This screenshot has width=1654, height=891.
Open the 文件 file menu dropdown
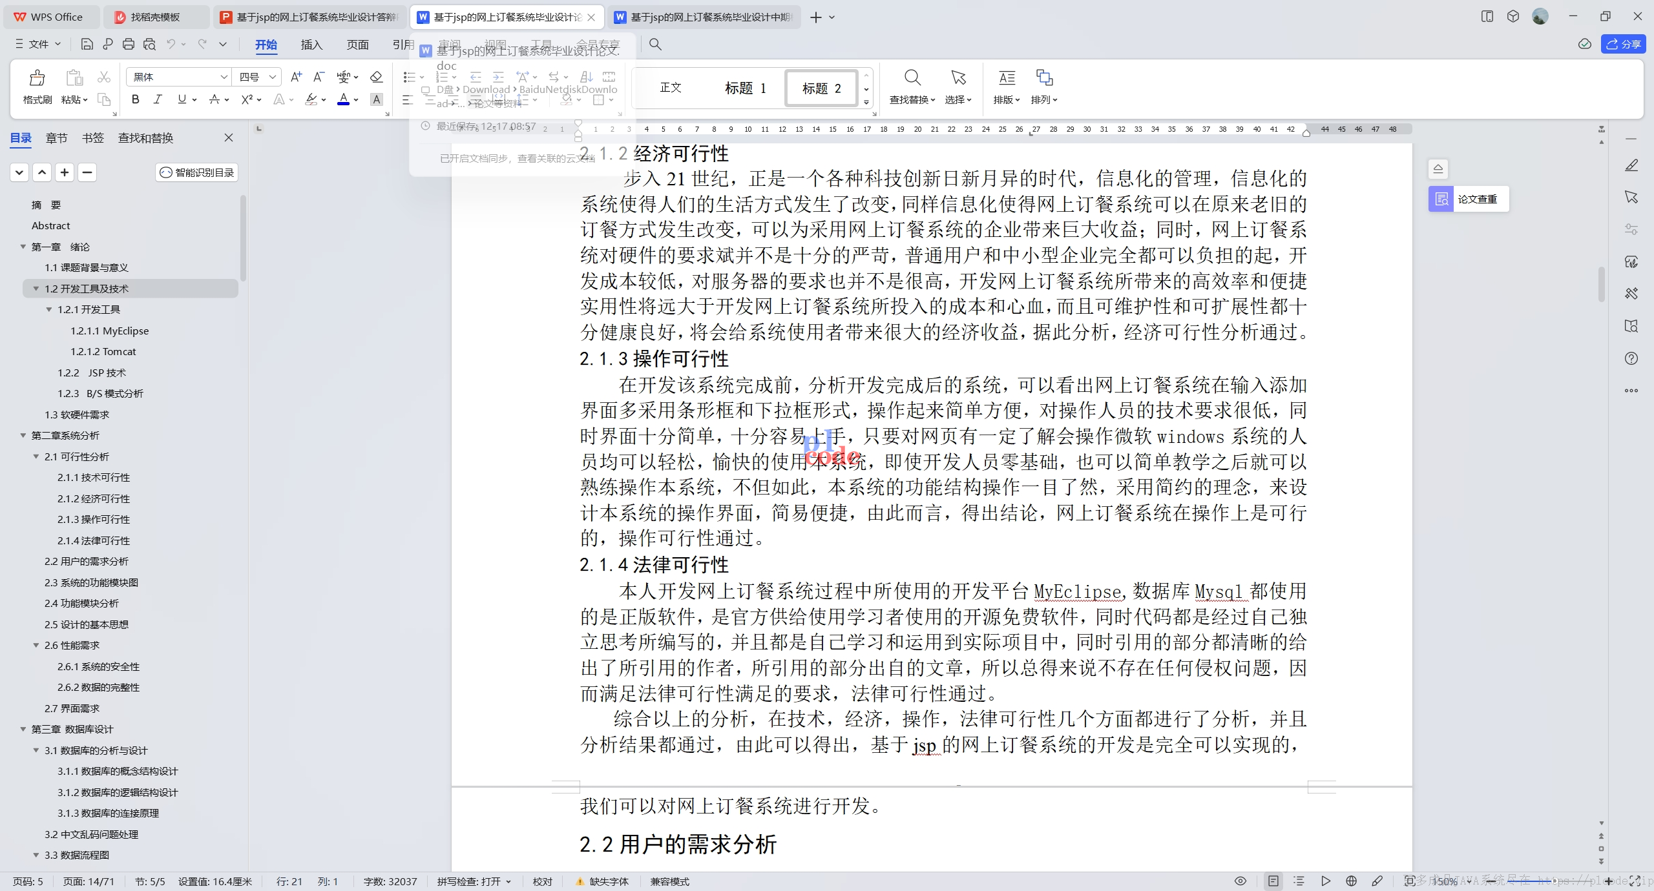(x=37, y=44)
